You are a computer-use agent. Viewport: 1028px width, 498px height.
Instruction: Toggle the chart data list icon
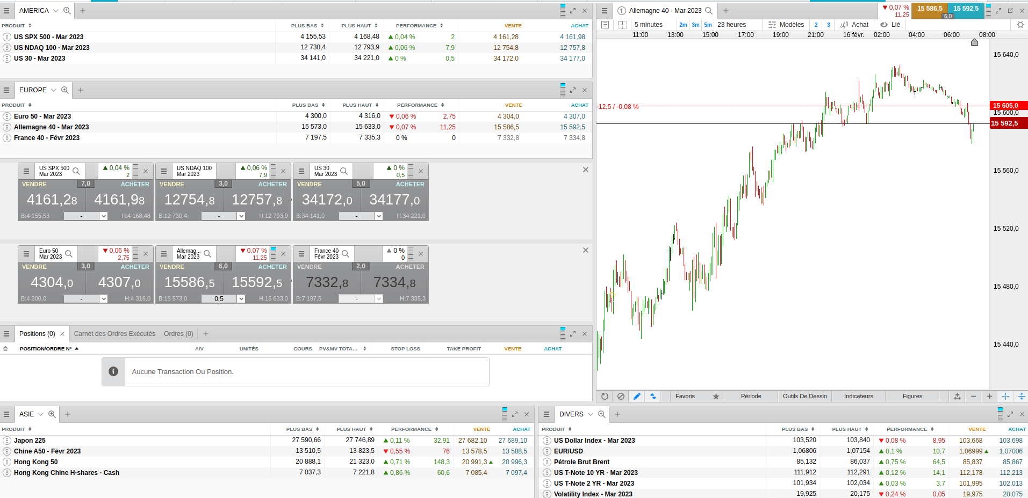click(x=605, y=25)
